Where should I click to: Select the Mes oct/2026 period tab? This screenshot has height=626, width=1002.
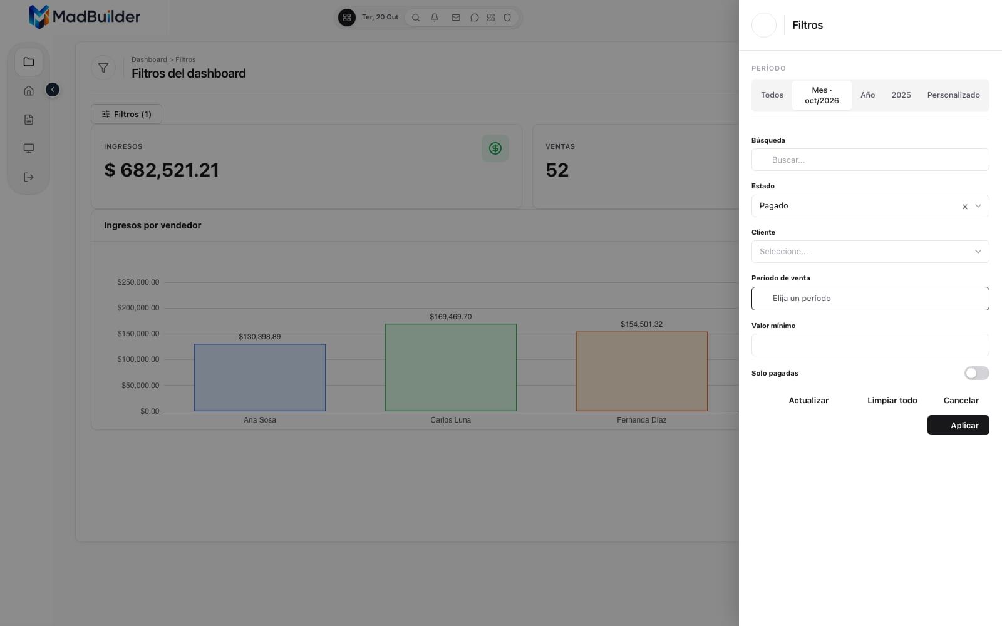[822, 95]
